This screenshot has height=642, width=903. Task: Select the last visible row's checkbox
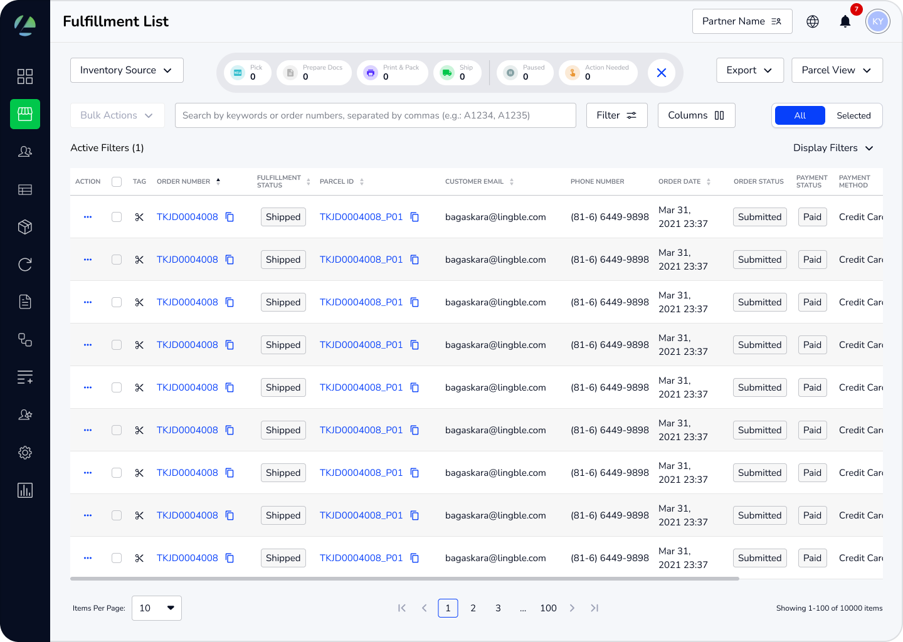117,558
